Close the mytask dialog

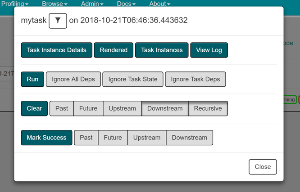[263, 167]
